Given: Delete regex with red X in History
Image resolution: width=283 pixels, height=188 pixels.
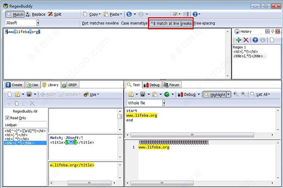Looking at the screenshot, I should click(246, 40).
